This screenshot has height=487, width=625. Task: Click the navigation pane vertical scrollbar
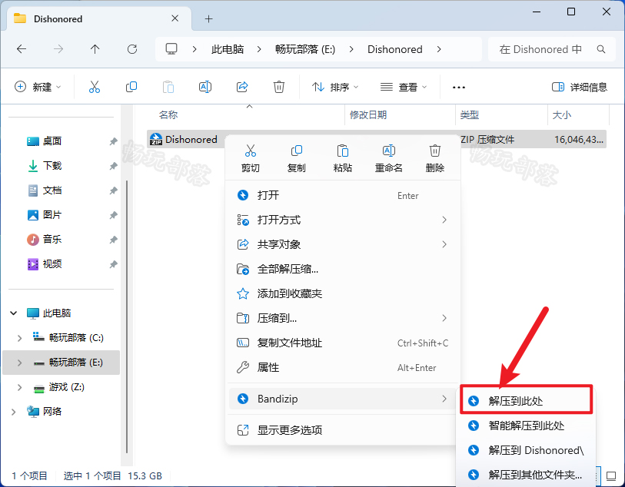(127, 316)
